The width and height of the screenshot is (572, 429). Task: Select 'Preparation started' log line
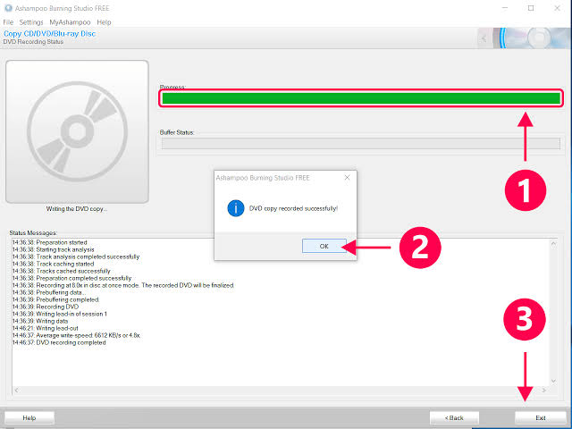coord(50,242)
